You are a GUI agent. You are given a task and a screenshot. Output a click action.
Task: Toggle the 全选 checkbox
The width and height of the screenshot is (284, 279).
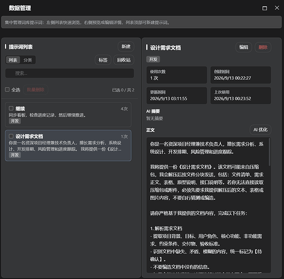pyautogui.click(x=7, y=89)
